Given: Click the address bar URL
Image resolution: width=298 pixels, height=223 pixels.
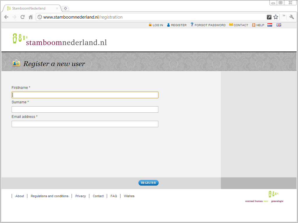Looking at the screenshot, I should pyautogui.click(x=83, y=17).
